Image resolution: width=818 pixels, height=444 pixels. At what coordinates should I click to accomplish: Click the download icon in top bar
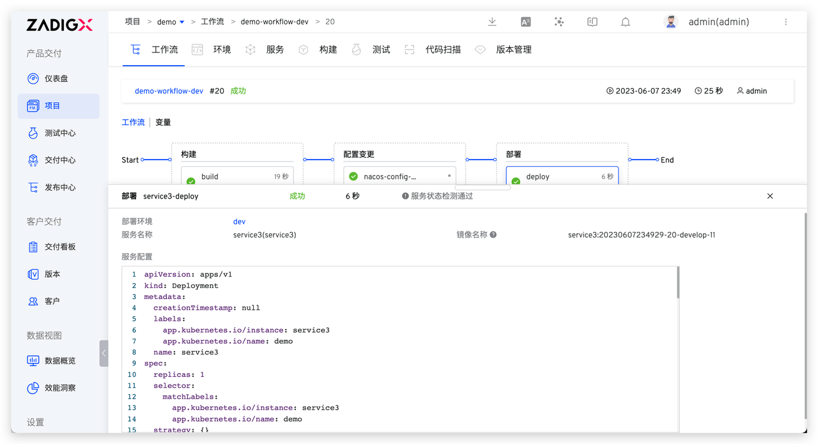click(492, 22)
